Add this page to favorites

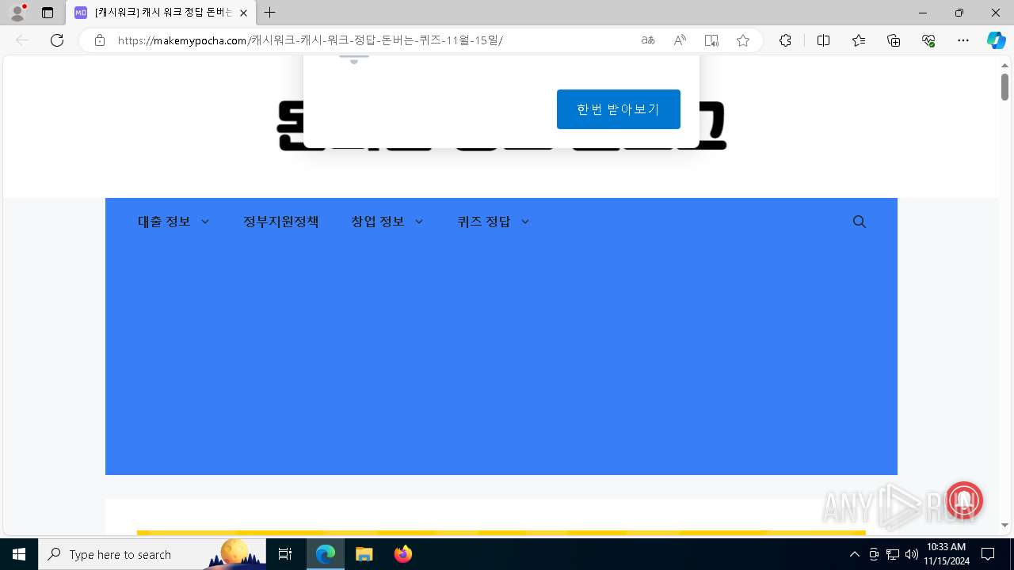(x=743, y=40)
